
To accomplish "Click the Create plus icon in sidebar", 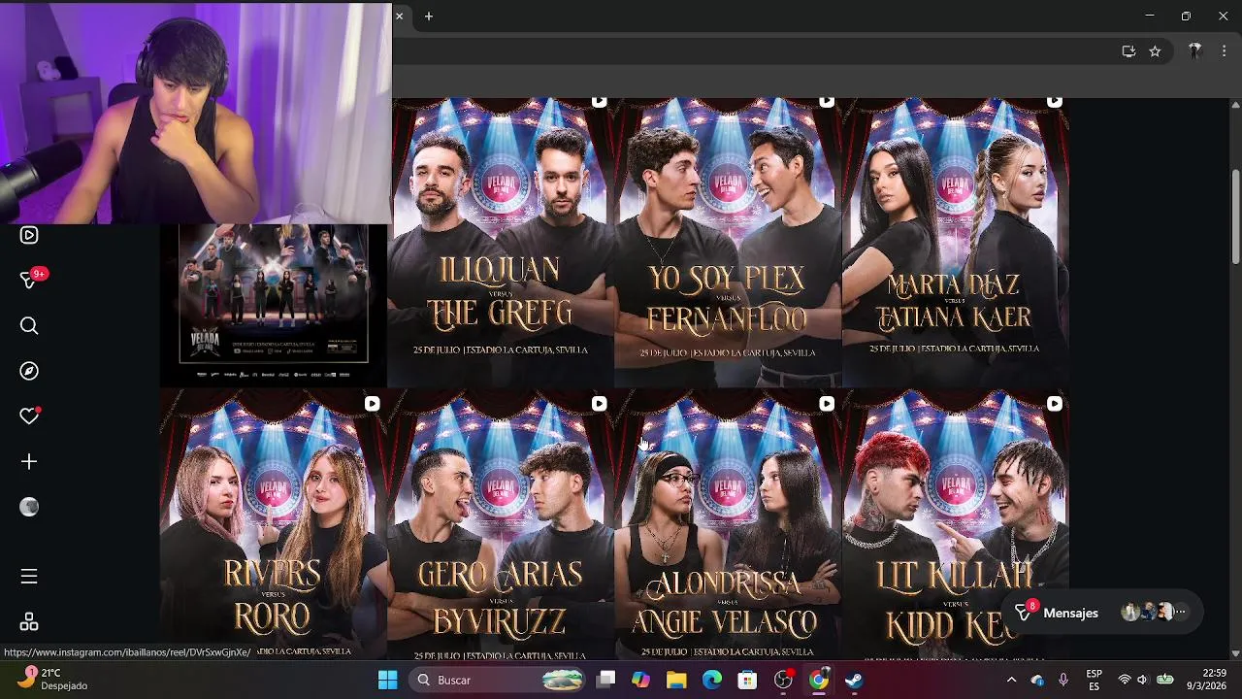I will pos(29,462).
